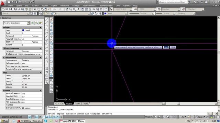Click the Quick Select icon in Properties panel
220x123 pixels.
point(41,23)
